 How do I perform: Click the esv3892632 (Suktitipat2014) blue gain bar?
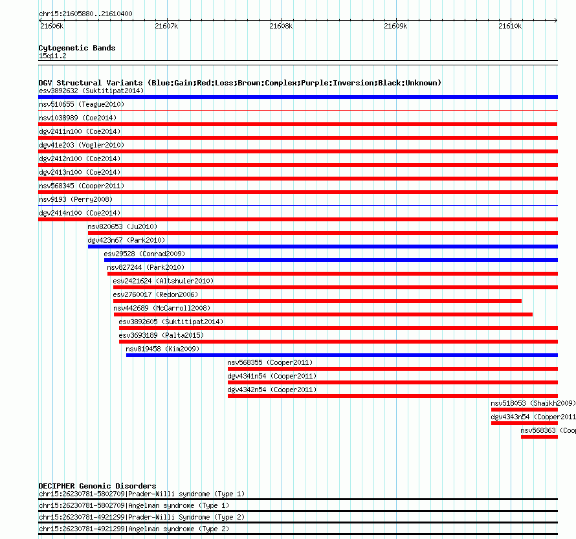pyautogui.click(x=298, y=97)
